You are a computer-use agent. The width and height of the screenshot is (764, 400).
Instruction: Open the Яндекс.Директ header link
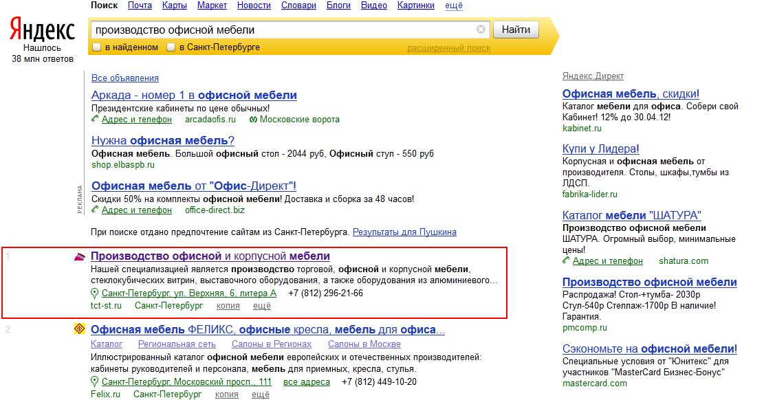coord(593,76)
